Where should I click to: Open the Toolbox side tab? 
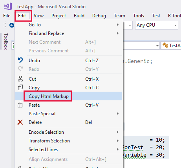tap(6, 41)
